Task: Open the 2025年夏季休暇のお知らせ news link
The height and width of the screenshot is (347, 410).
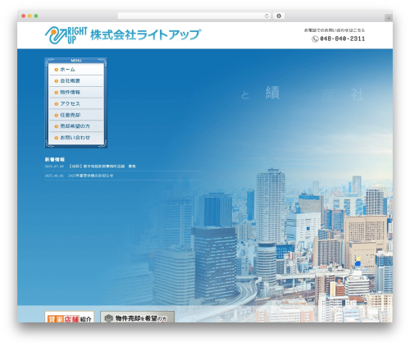Action: pos(91,176)
